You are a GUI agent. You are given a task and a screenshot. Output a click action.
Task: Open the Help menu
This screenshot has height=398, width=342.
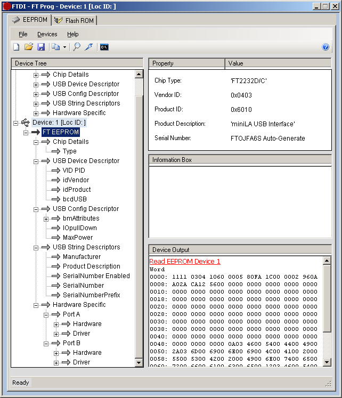[x=73, y=34]
